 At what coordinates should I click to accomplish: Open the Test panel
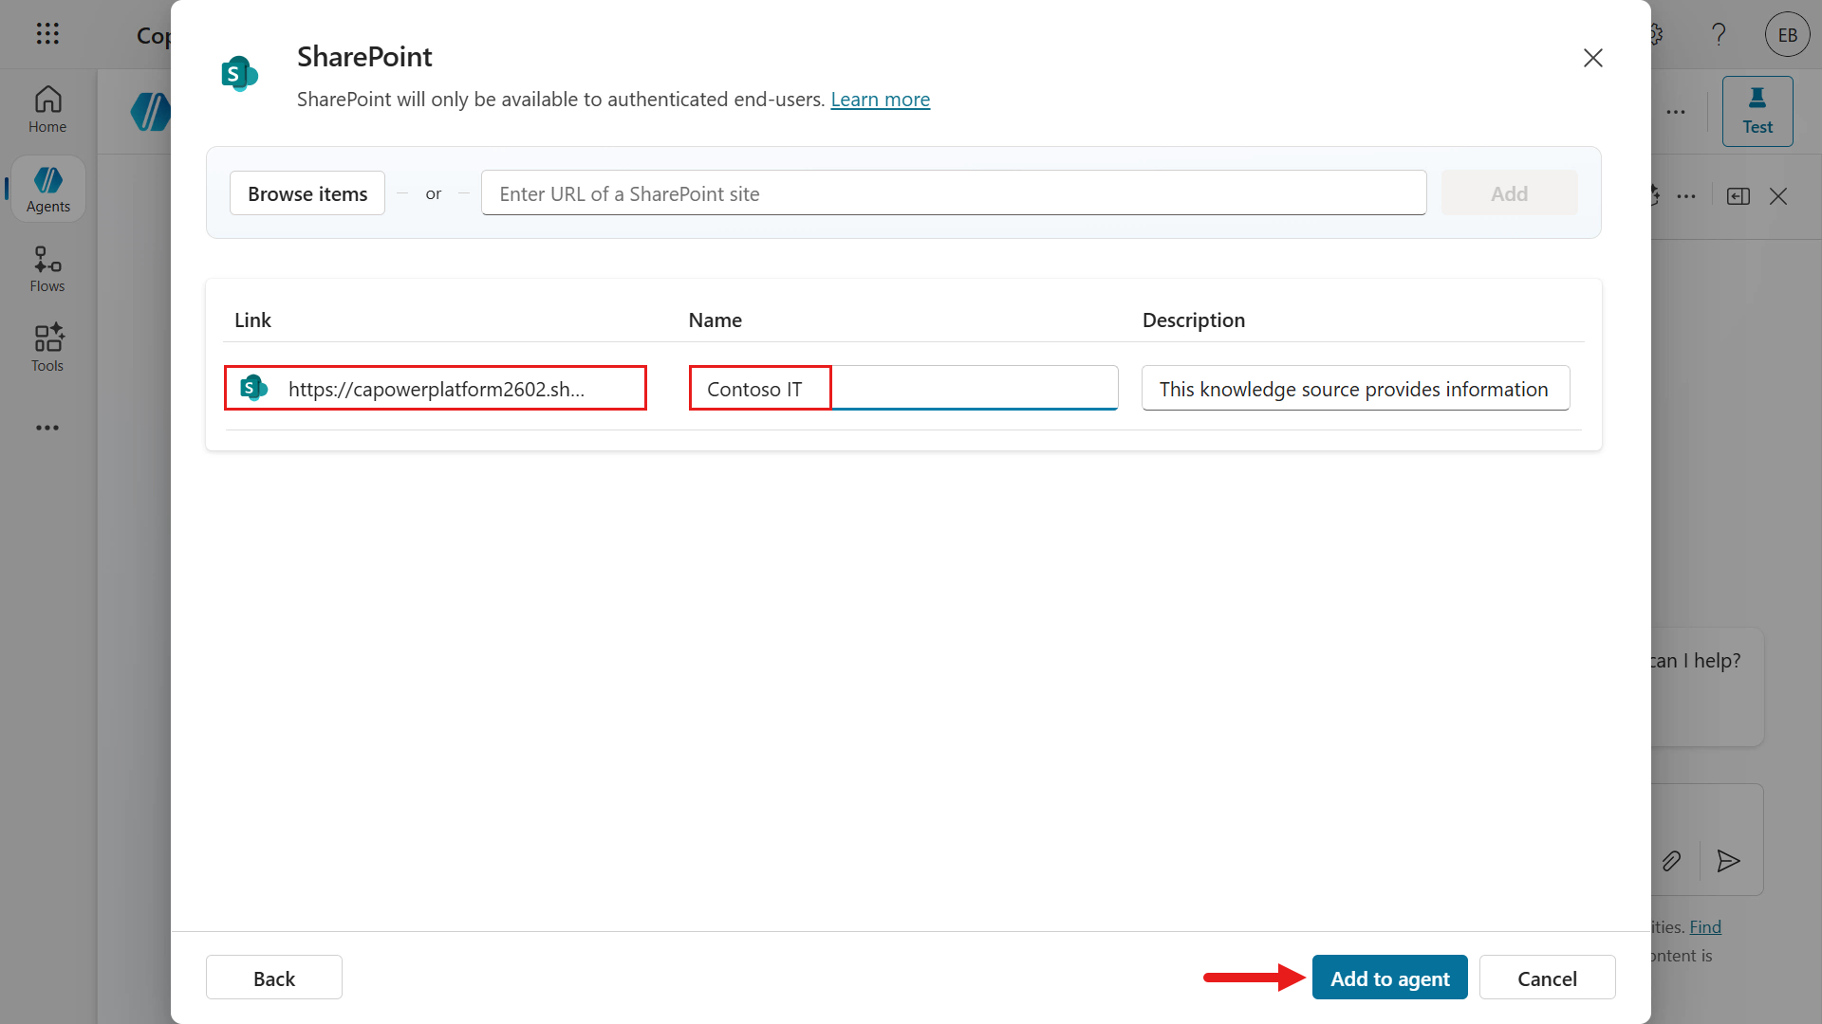(1757, 111)
